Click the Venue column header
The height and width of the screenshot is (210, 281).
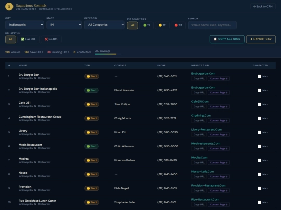click(x=22, y=65)
